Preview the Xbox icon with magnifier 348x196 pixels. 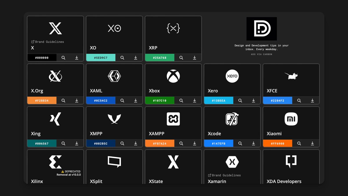[181, 101]
